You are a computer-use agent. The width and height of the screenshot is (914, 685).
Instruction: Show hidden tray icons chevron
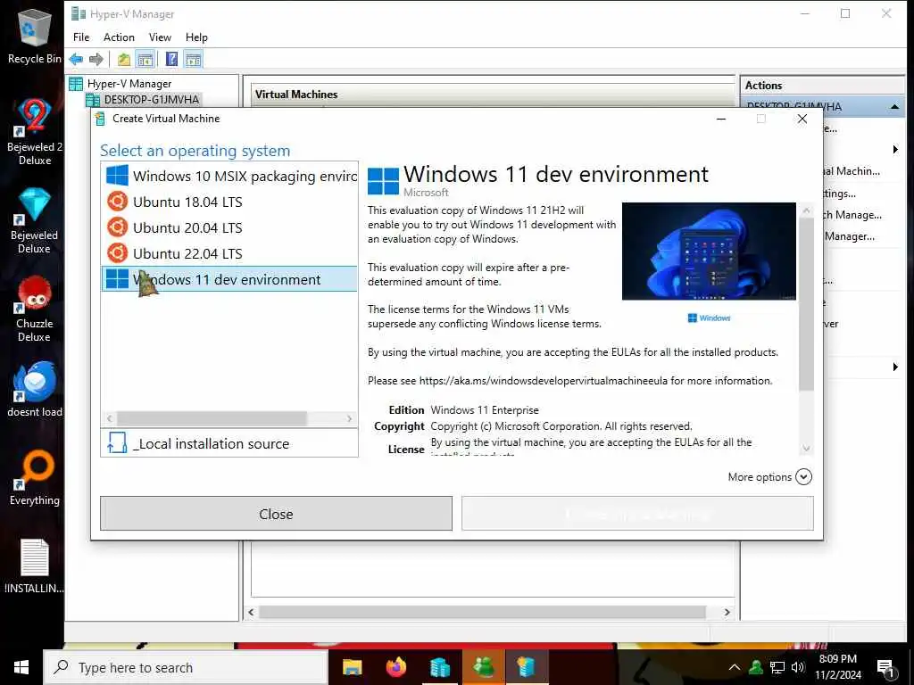click(x=735, y=667)
